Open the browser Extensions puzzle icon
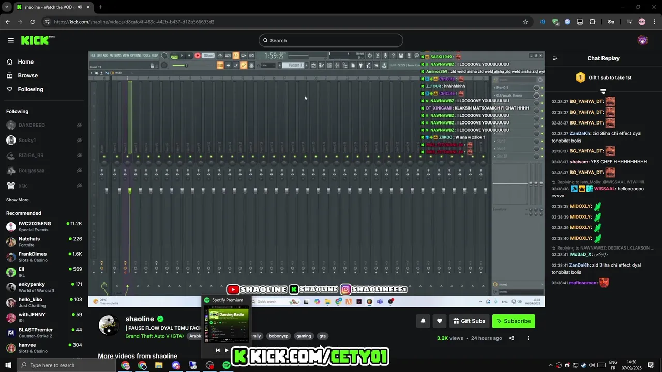 pos(593,22)
